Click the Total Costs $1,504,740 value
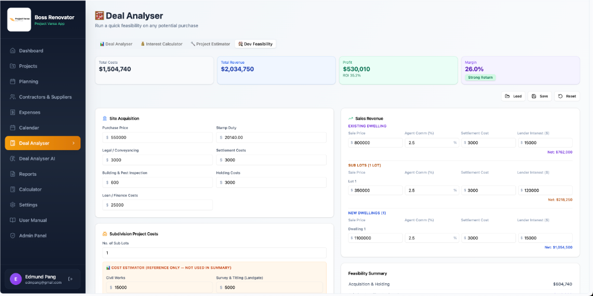Image resolution: width=593 pixels, height=296 pixels. click(115, 69)
